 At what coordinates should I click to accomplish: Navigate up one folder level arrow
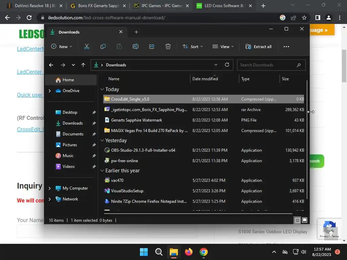83,65
